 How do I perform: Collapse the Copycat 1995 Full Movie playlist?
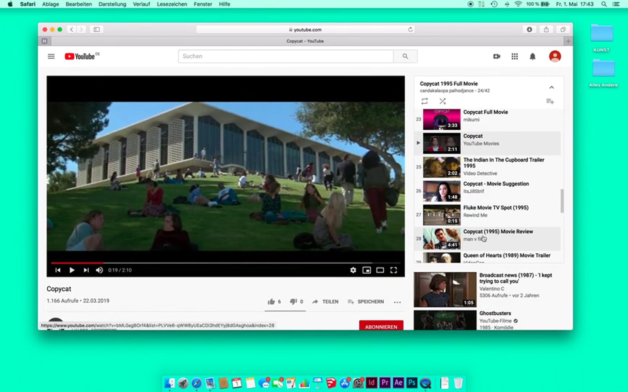click(x=551, y=87)
